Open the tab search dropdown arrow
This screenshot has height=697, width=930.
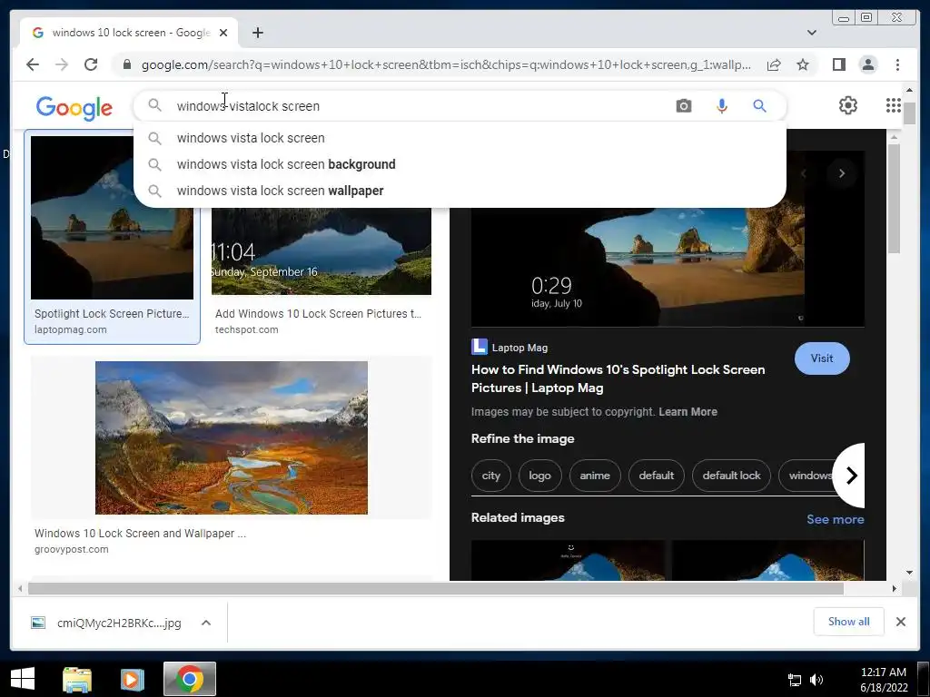[811, 33]
